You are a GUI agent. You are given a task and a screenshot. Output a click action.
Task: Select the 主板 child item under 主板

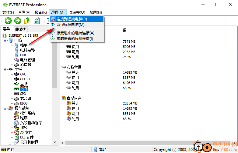click(24, 84)
